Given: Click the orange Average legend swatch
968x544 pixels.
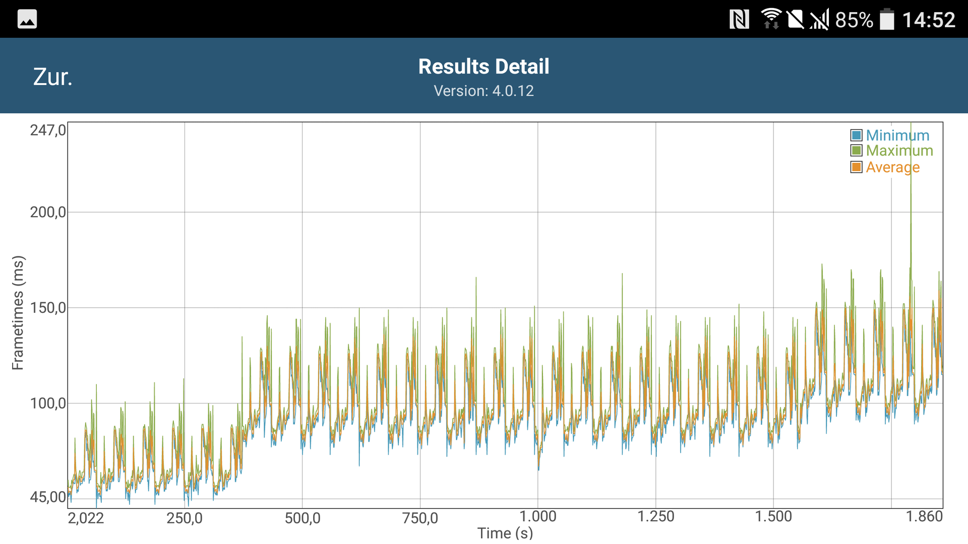Looking at the screenshot, I should pos(856,167).
